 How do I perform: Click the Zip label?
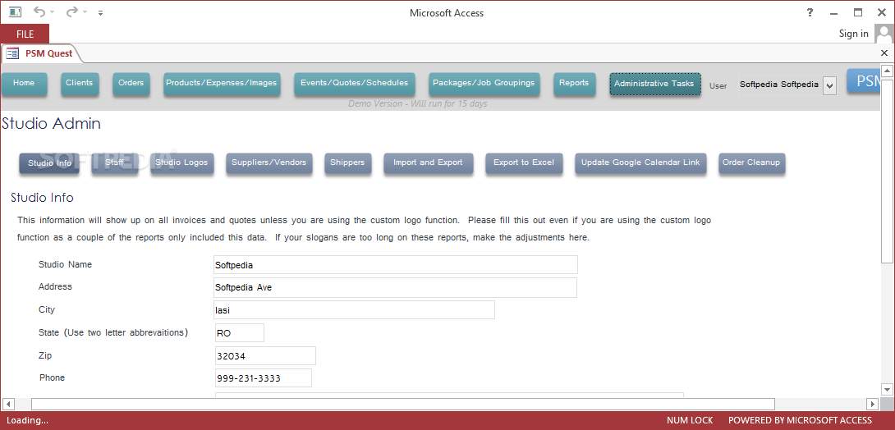point(45,355)
